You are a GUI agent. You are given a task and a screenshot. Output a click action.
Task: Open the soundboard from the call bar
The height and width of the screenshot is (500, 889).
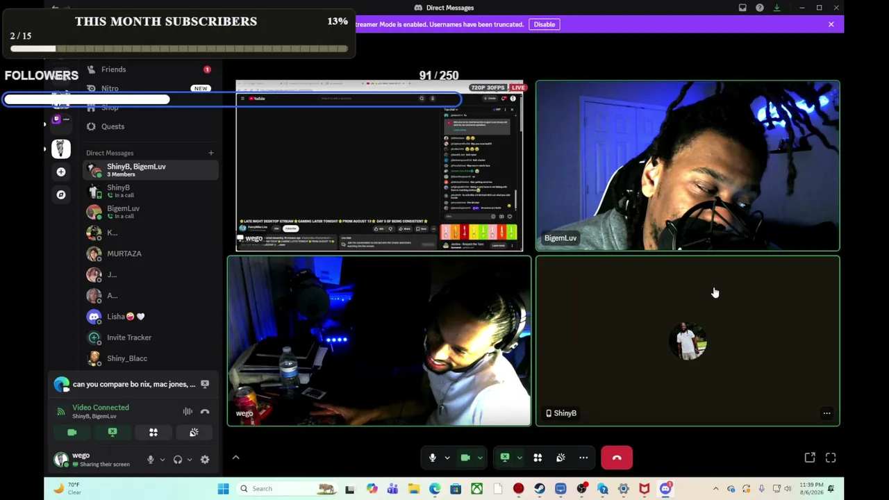click(560, 458)
